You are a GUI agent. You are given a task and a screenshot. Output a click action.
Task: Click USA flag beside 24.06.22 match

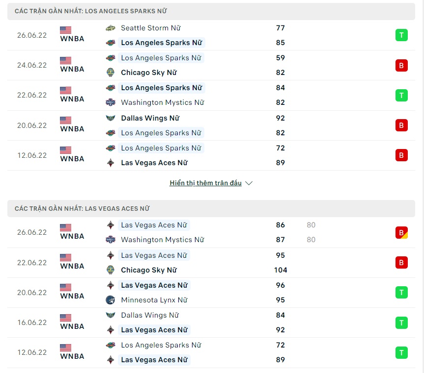point(65,60)
